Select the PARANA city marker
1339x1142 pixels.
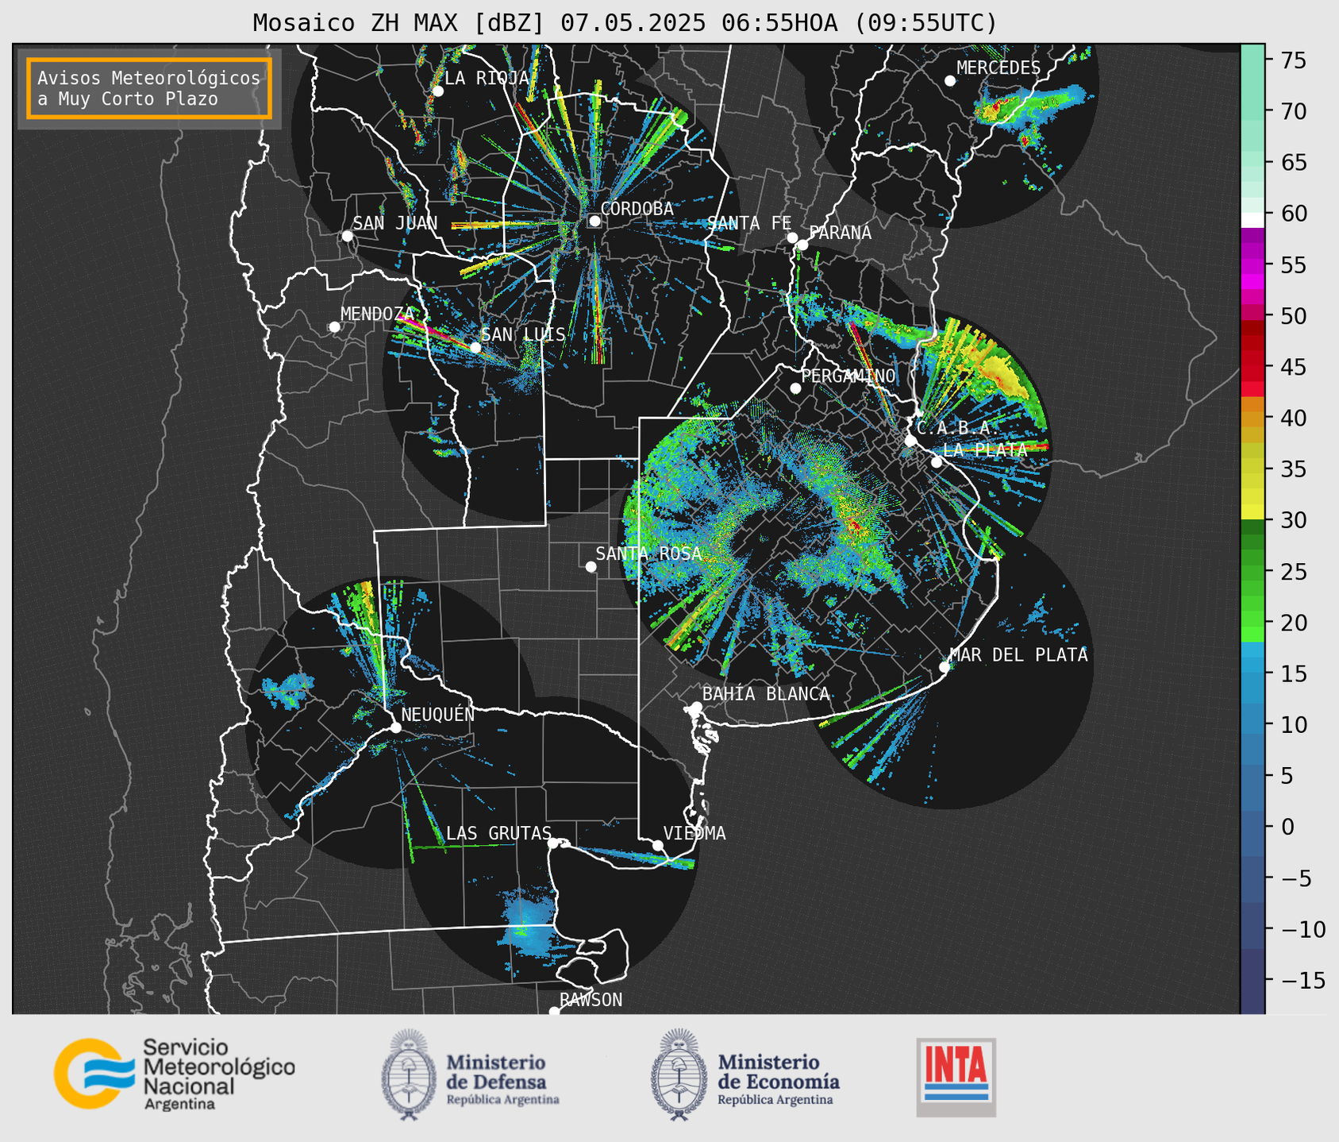802,245
